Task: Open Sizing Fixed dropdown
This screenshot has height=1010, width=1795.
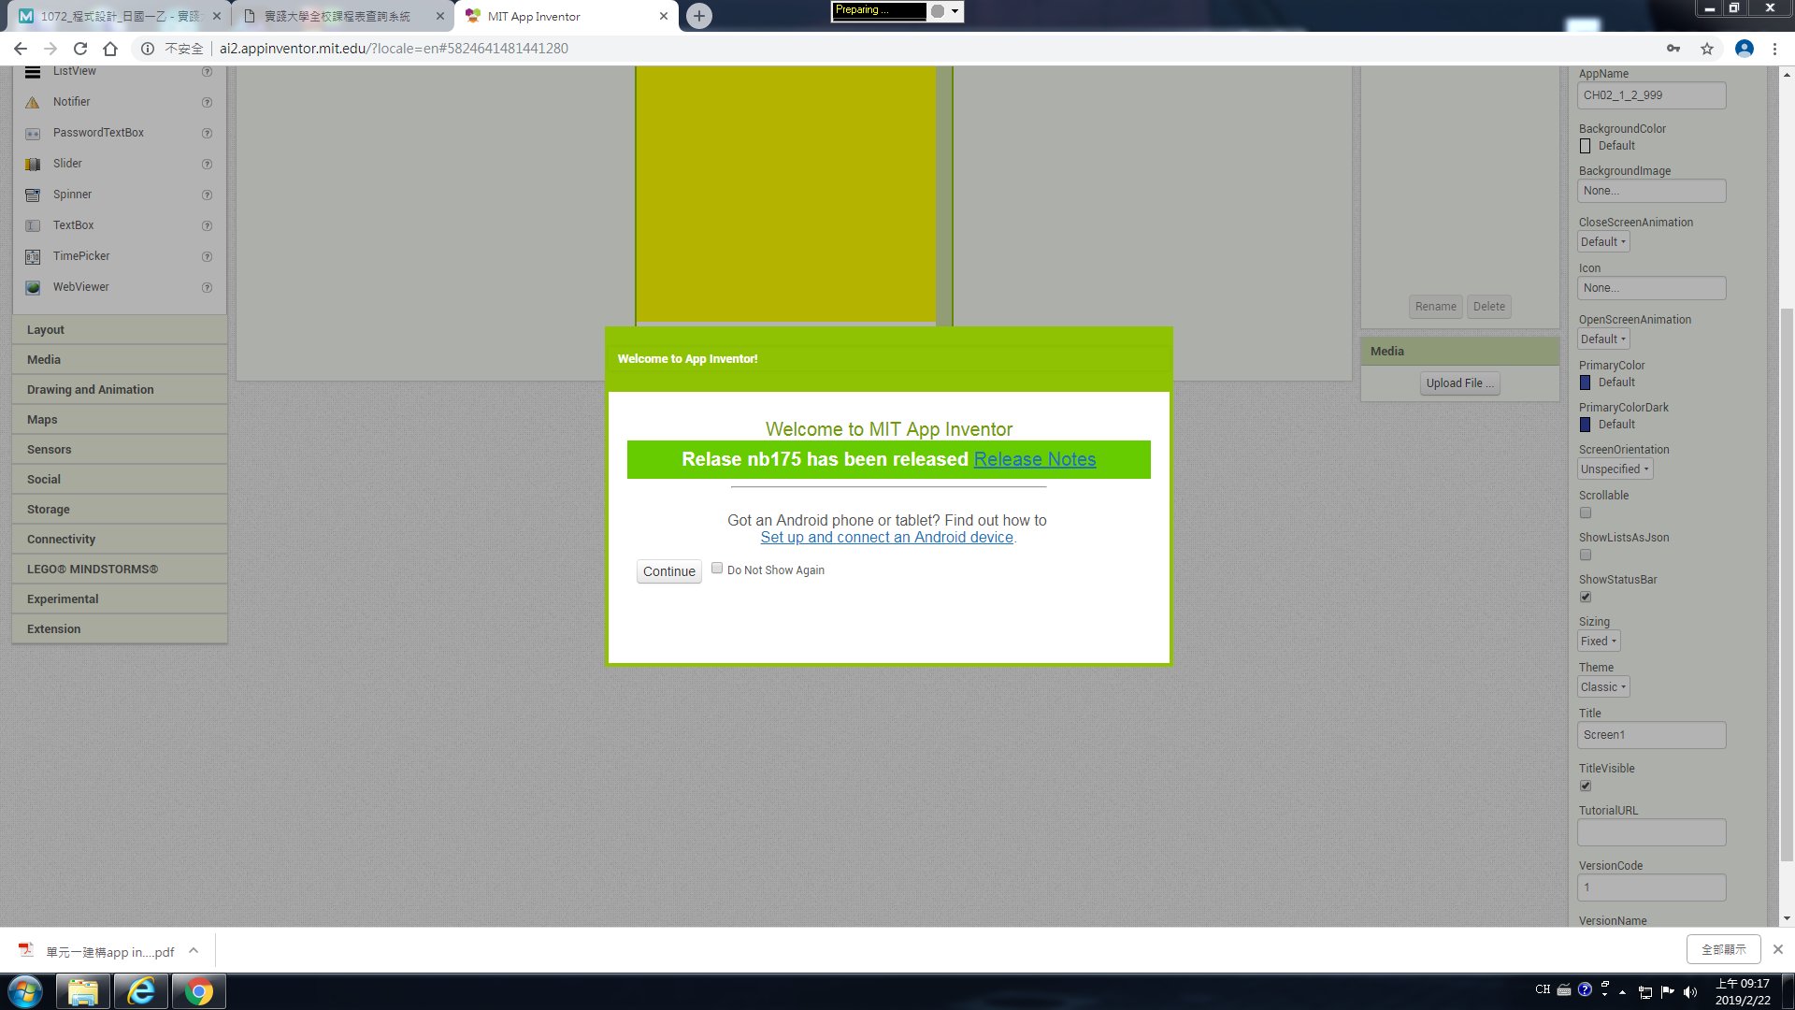Action: (1599, 642)
